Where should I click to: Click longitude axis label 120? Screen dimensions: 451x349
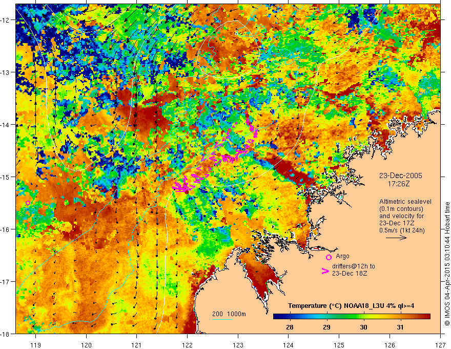pyautogui.click(x=86, y=345)
